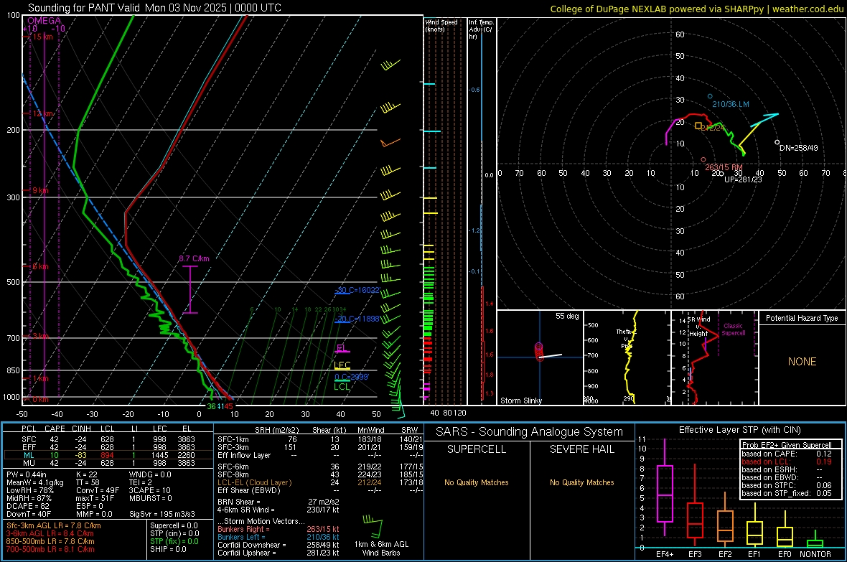Click the 'Potential Hazard Type' header

click(x=802, y=318)
